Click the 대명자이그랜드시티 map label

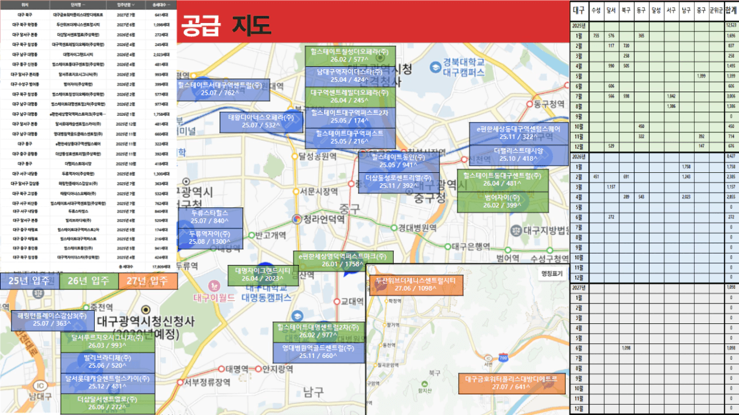(x=263, y=275)
